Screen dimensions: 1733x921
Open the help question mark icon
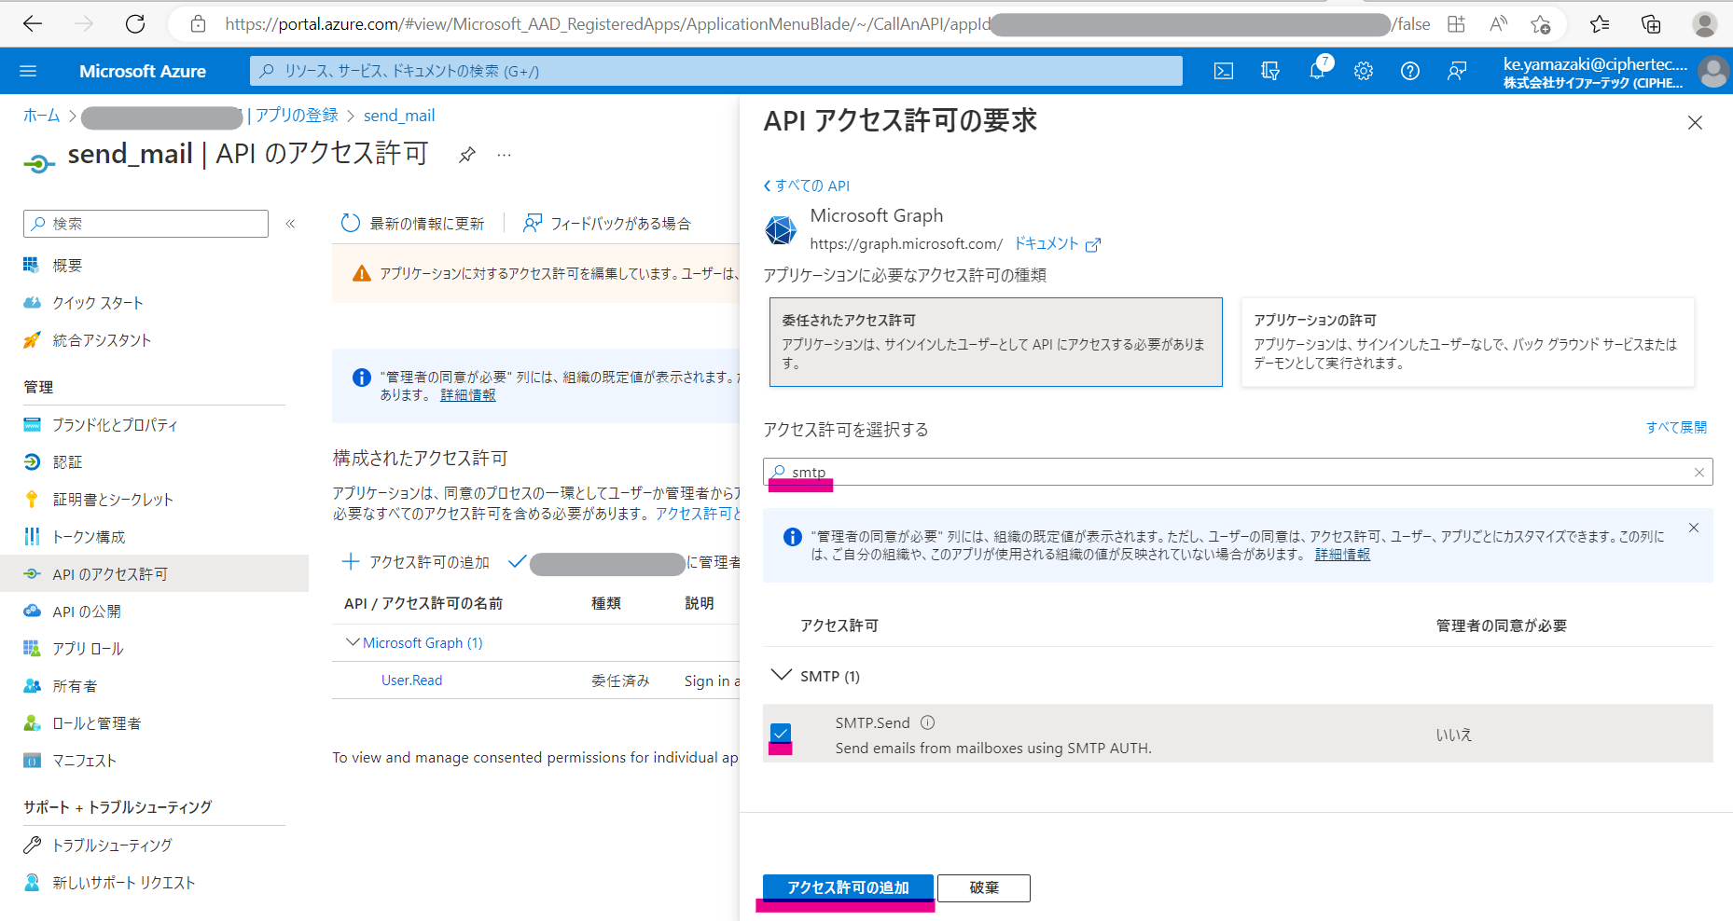(x=1410, y=71)
